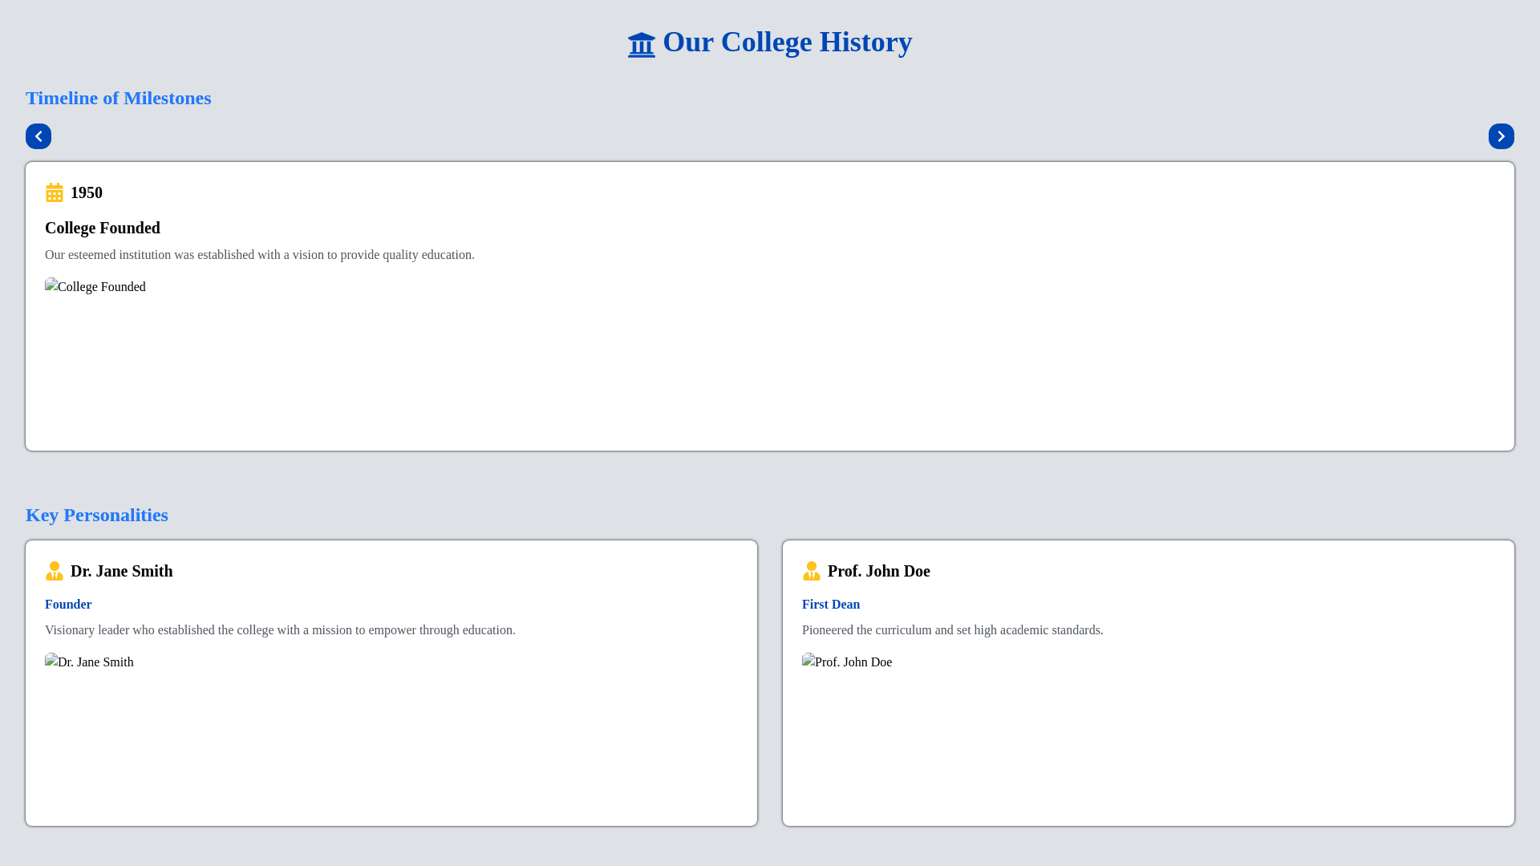Select the 1950 year label
This screenshot has height=866, width=1540.
[87, 192]
